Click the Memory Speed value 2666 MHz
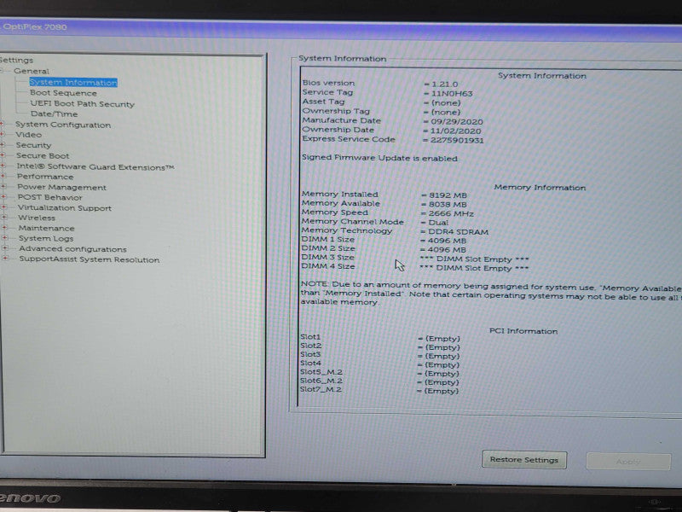Screen dimensions: 682x512 coord(451,214)
